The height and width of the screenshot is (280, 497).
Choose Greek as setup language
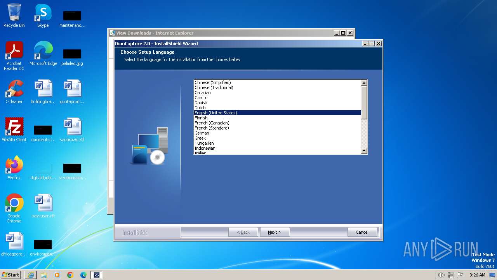(278, 138)
